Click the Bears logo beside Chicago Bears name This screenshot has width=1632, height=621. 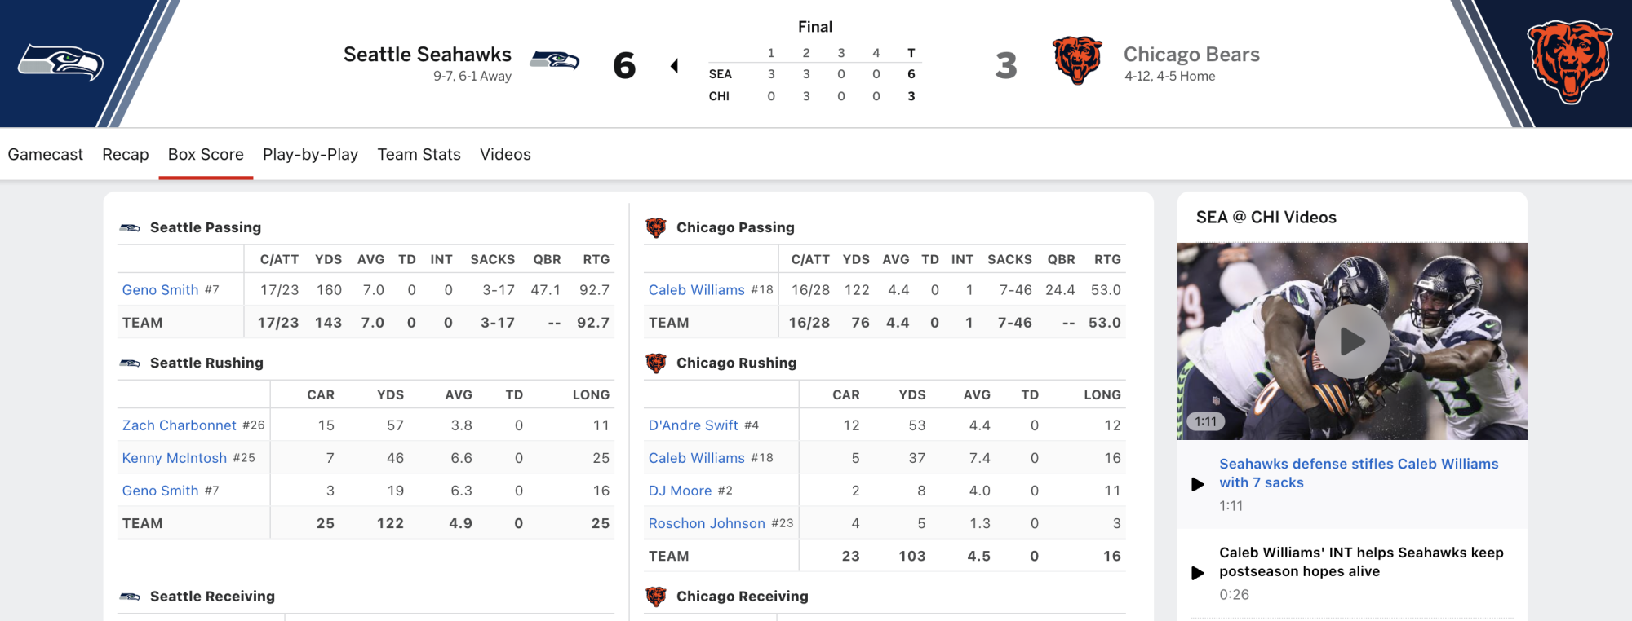1077,60
